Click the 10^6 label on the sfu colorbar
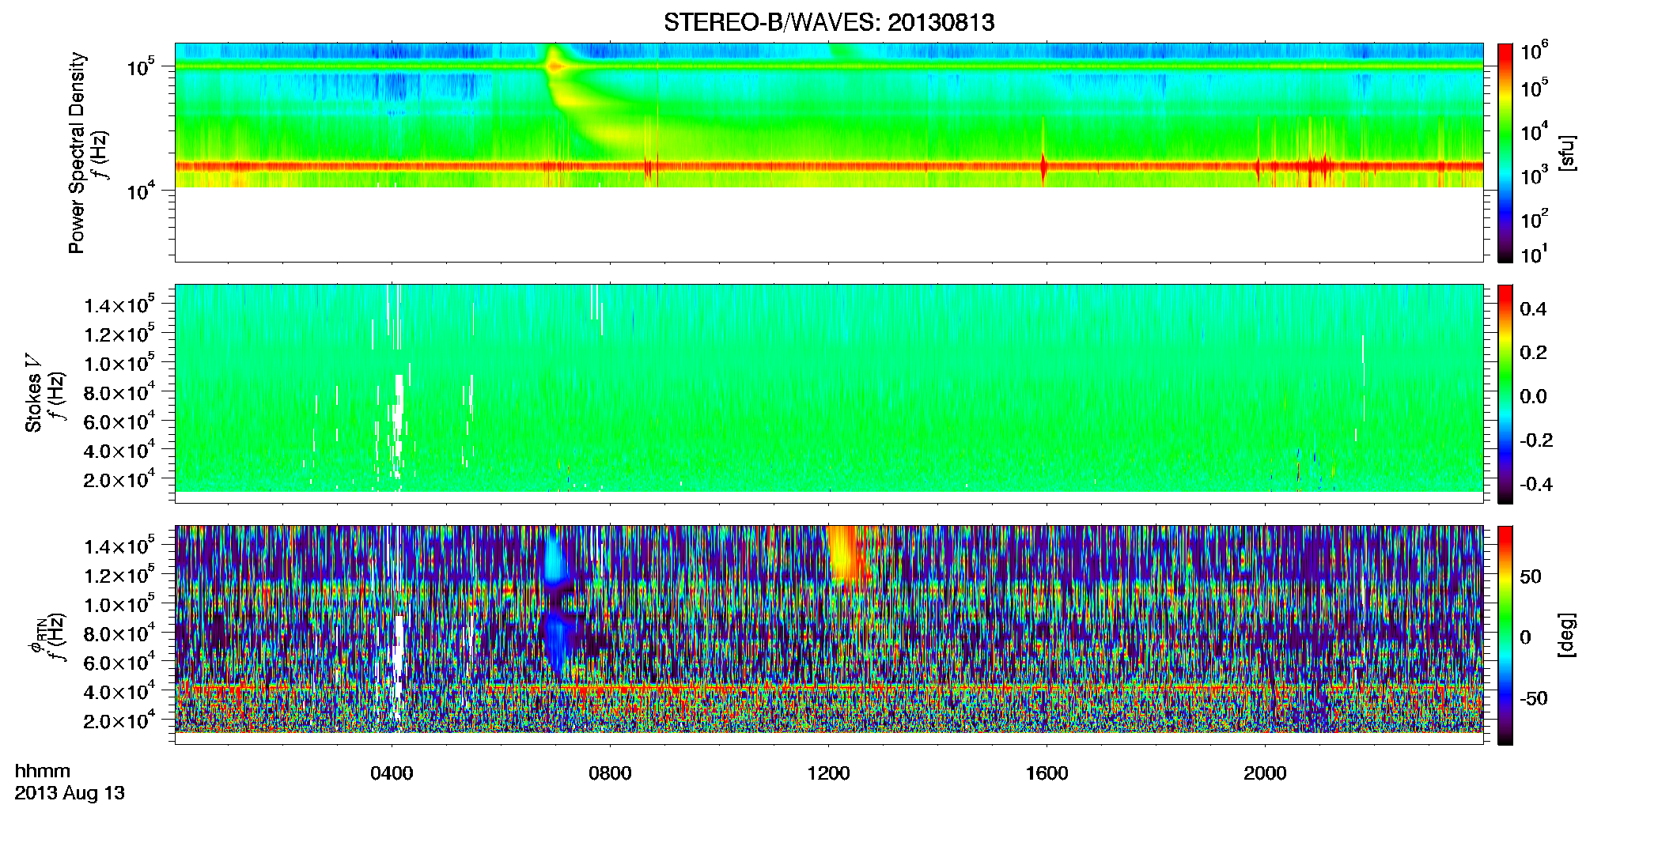This screenshot has height=854, width=1658. point(1534,52)
